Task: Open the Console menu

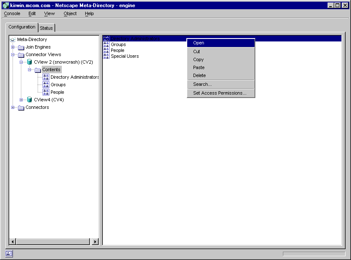Action: point(12,14)
